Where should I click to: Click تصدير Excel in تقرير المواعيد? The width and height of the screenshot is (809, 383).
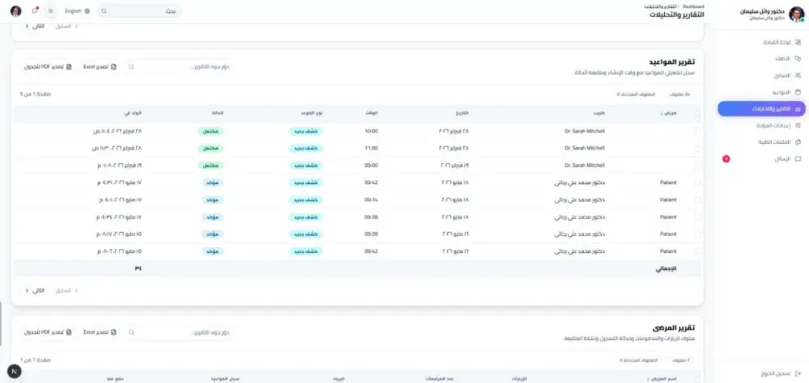(x=100, y=67)
